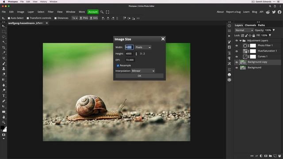Open the green Account button

pyautogui.click(x=93, y=12)
